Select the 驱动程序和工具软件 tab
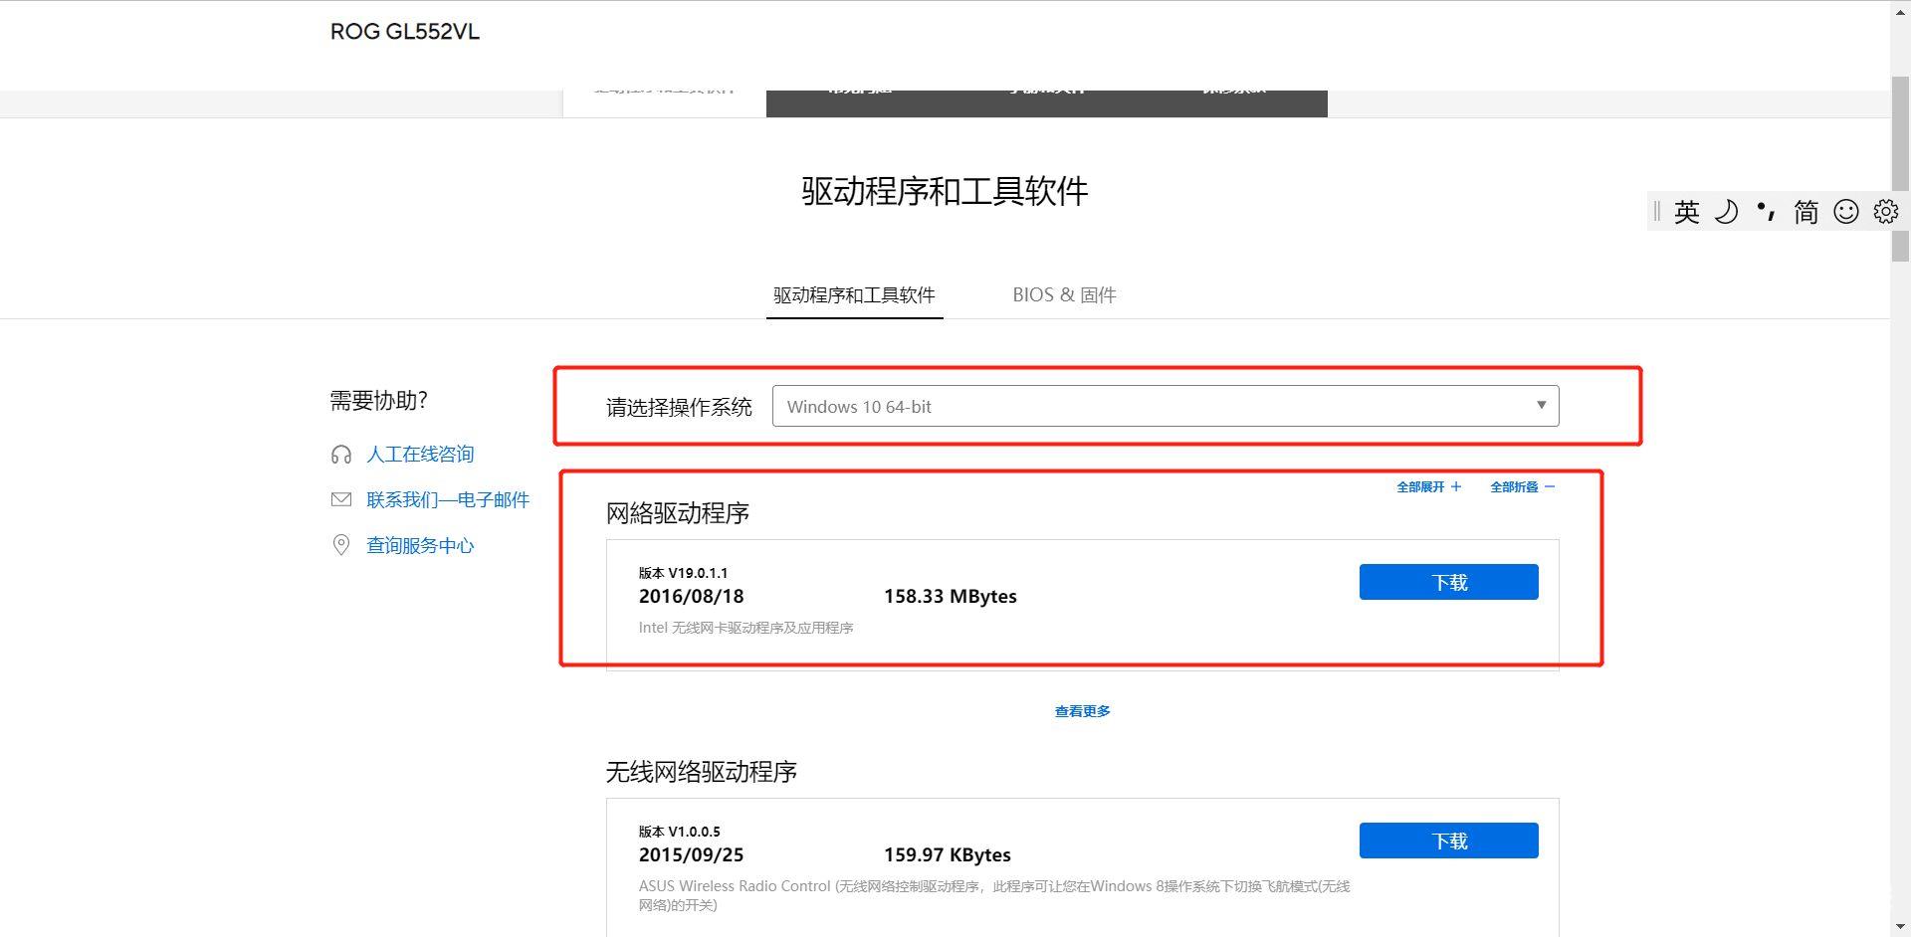This screenshot has width=1911, height=937. (854, 294)
